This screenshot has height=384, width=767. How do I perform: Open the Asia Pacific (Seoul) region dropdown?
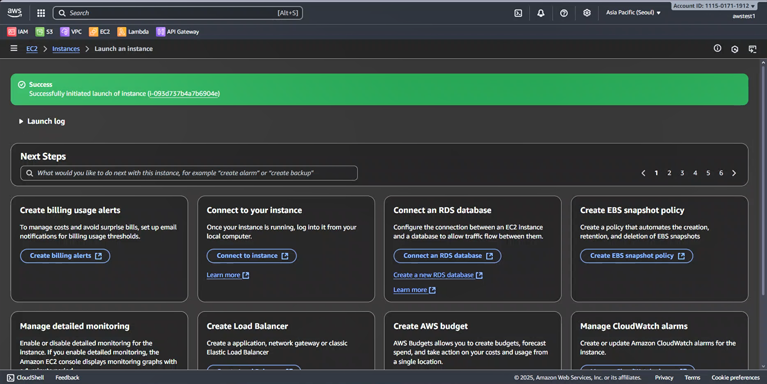(633, 13)
